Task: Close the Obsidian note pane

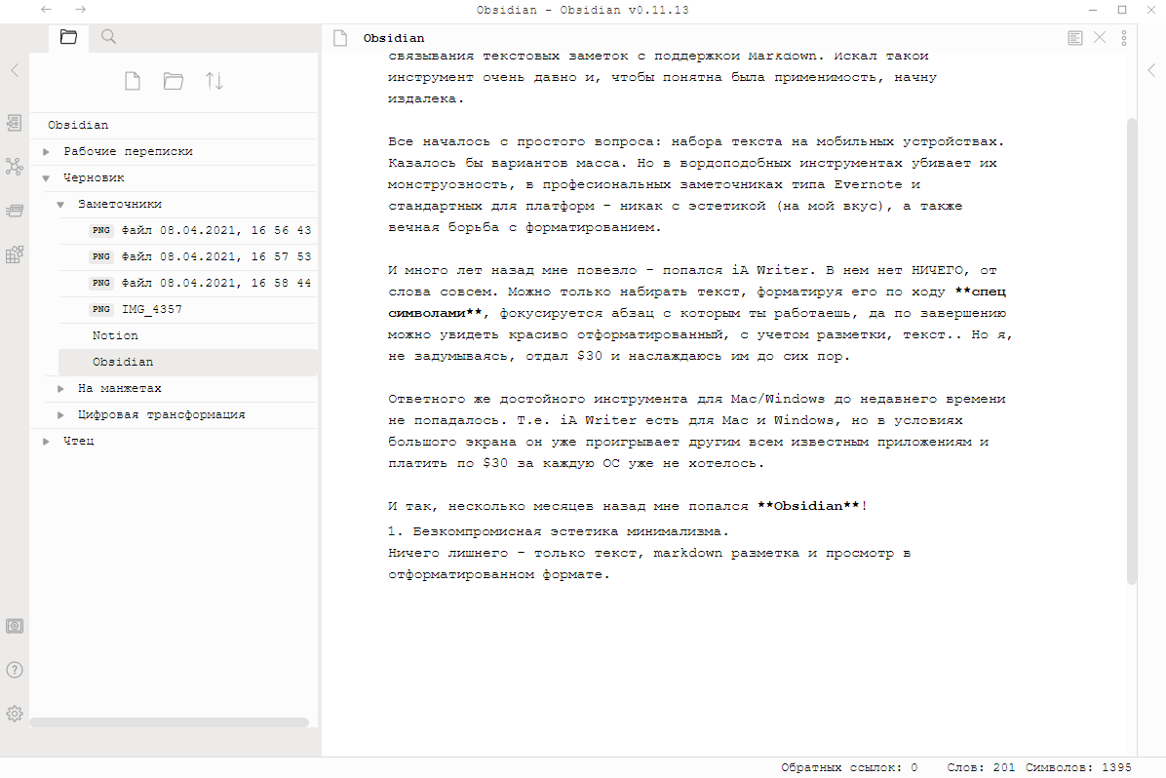Action: click(1100, 37)
